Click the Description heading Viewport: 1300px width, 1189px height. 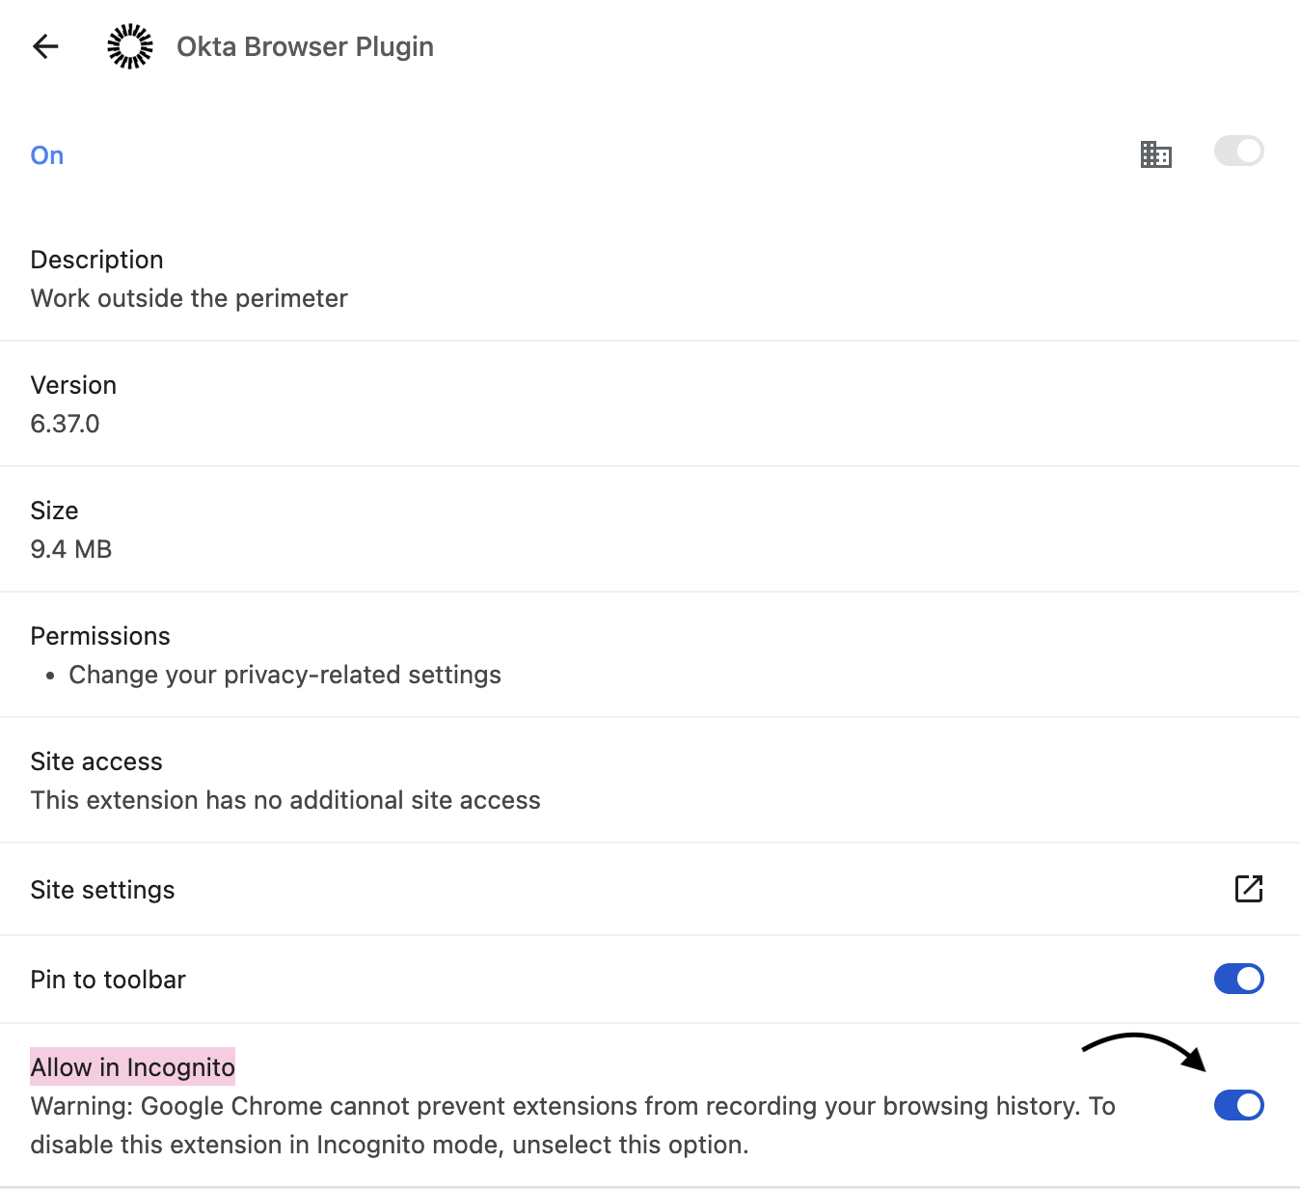(x=97, y=260)
